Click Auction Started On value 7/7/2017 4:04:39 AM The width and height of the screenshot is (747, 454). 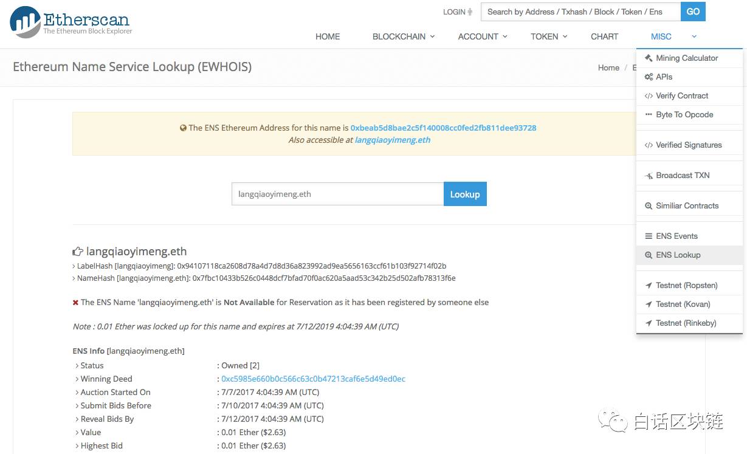270,392
